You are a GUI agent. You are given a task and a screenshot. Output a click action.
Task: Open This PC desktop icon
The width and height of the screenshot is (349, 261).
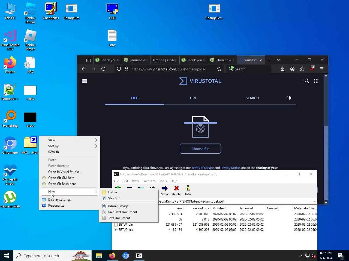(x=10, y=11)
